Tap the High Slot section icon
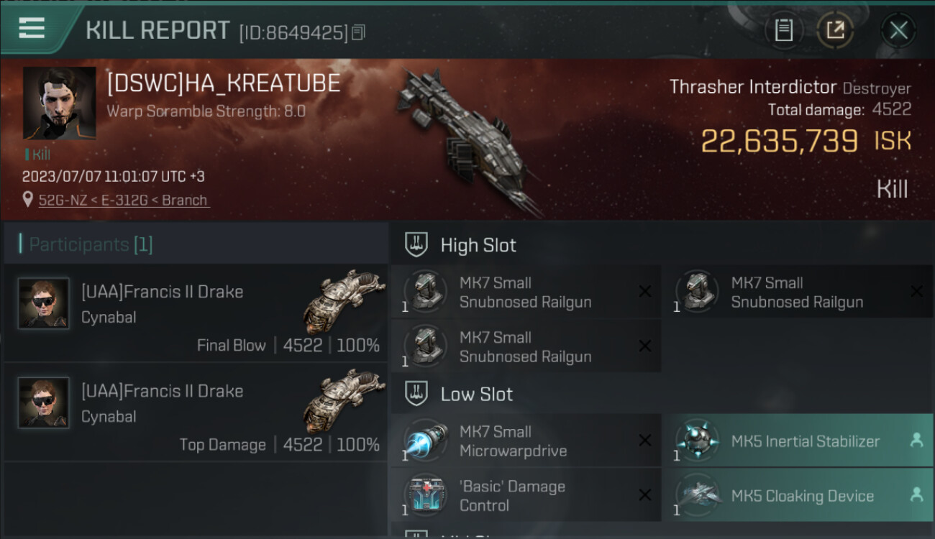The width and height of the screenshot is (935, 539). [416, 244]
